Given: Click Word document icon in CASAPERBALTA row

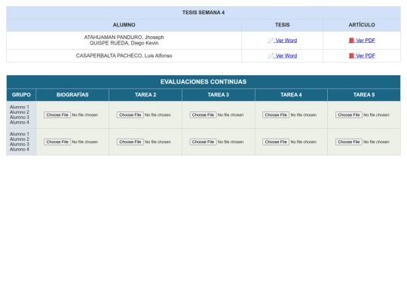Looking at the screenshot, I should pyautogui.click(x=271, y=56).
